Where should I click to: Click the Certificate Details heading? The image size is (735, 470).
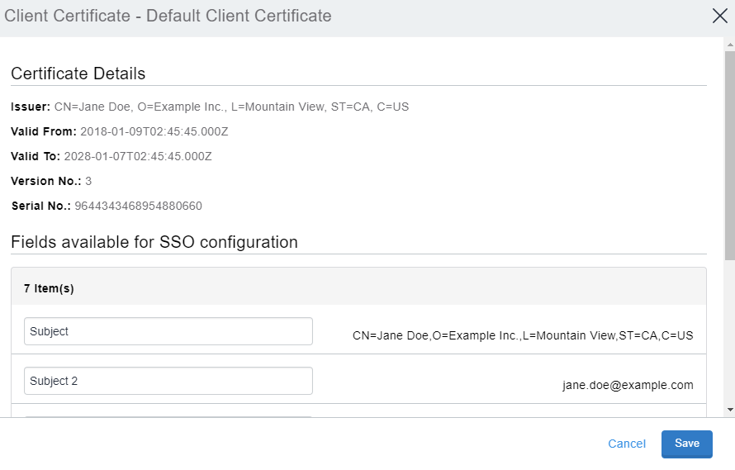(78, 74)
